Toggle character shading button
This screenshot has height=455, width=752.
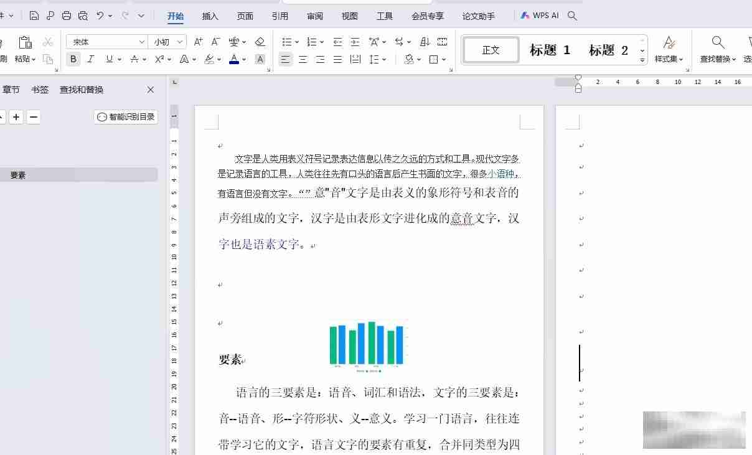tap(260, 59)
